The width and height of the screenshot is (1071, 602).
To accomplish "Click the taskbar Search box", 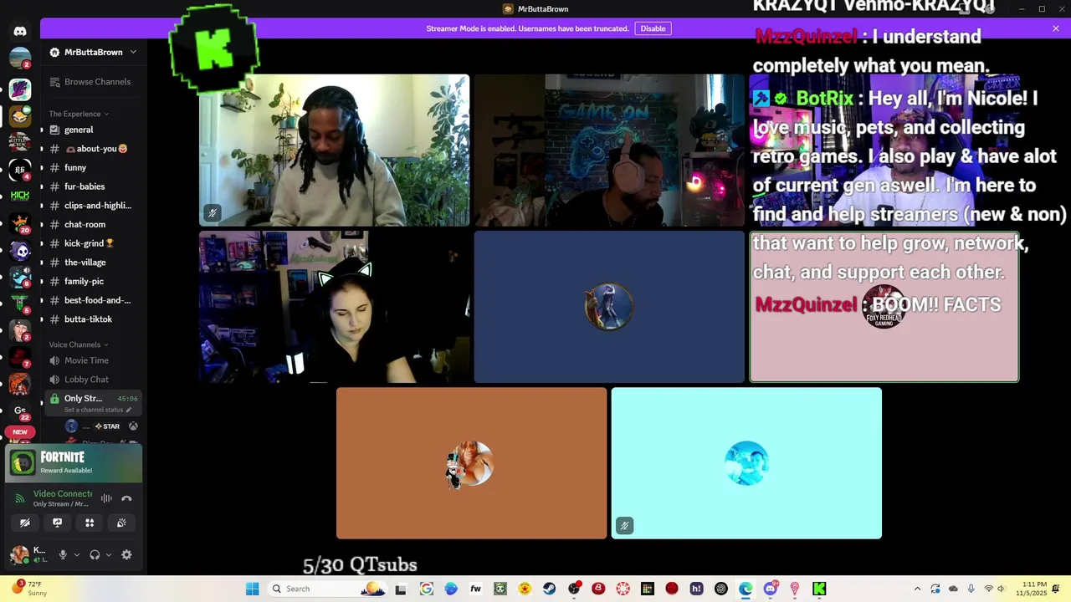I will 328,589.
